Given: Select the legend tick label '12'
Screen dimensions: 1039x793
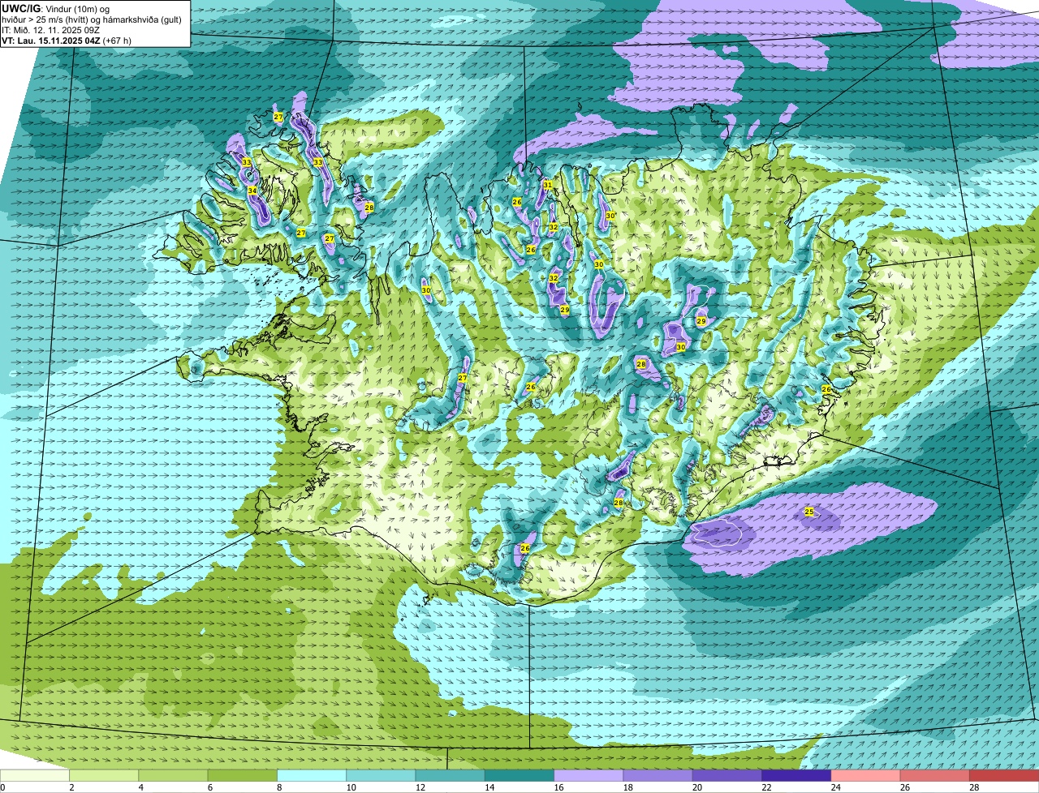Looking at the screenshot, I should pos(420,787).
